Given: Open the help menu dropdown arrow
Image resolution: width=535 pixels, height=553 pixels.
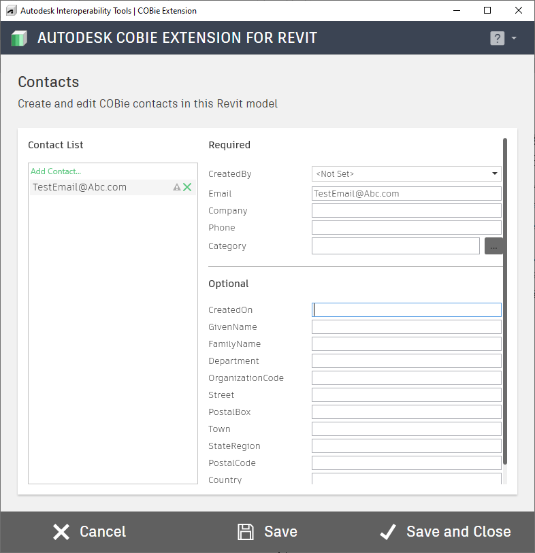Looking at the screenshot, I should point(514,38).
